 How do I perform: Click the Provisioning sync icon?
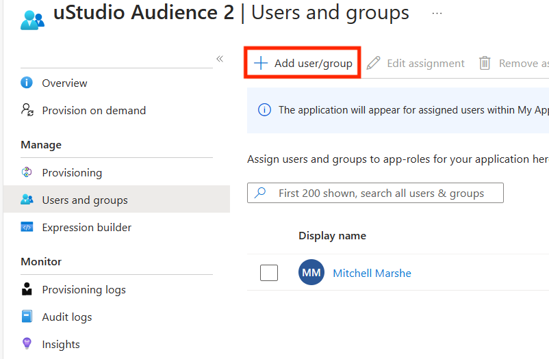click(x=27, y=172)
